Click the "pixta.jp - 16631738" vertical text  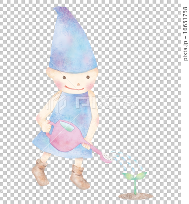pos(185,34)
